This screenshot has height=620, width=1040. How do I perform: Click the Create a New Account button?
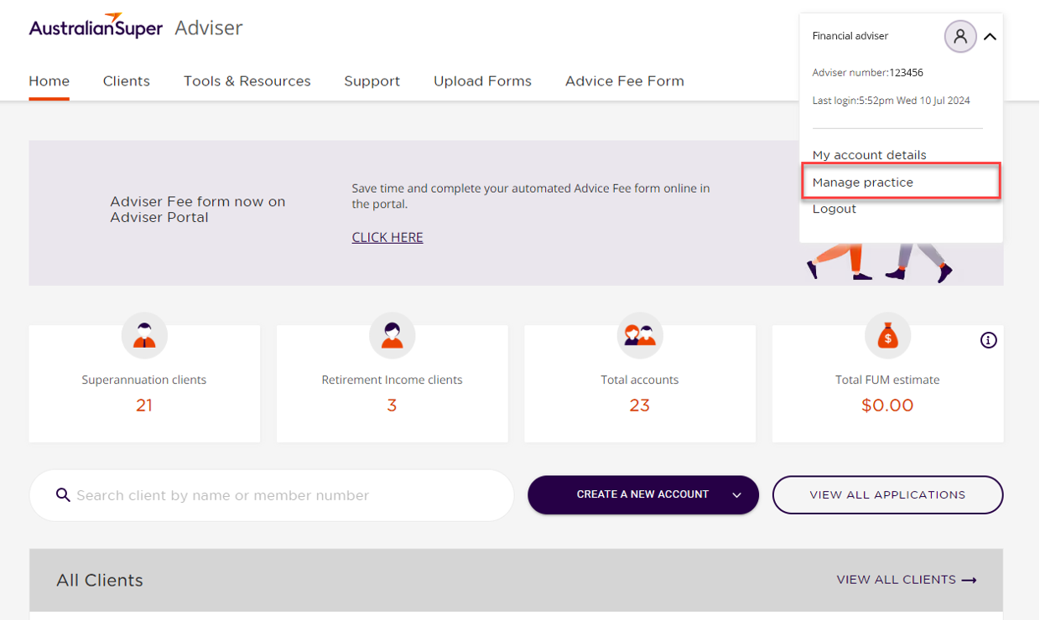coord(643,495)
